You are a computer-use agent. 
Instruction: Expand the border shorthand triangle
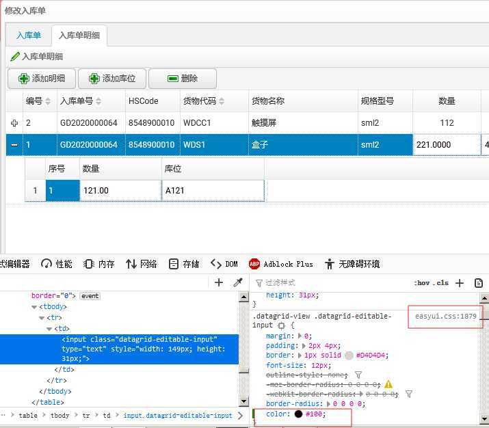pos(300,356)
